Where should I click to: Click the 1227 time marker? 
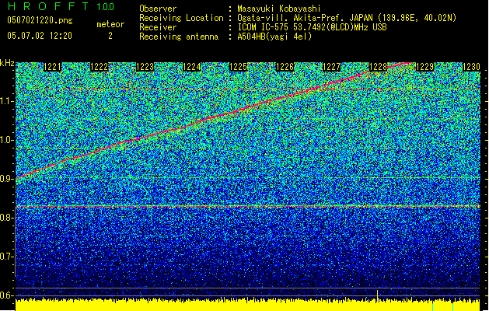[x=331, y=67]
